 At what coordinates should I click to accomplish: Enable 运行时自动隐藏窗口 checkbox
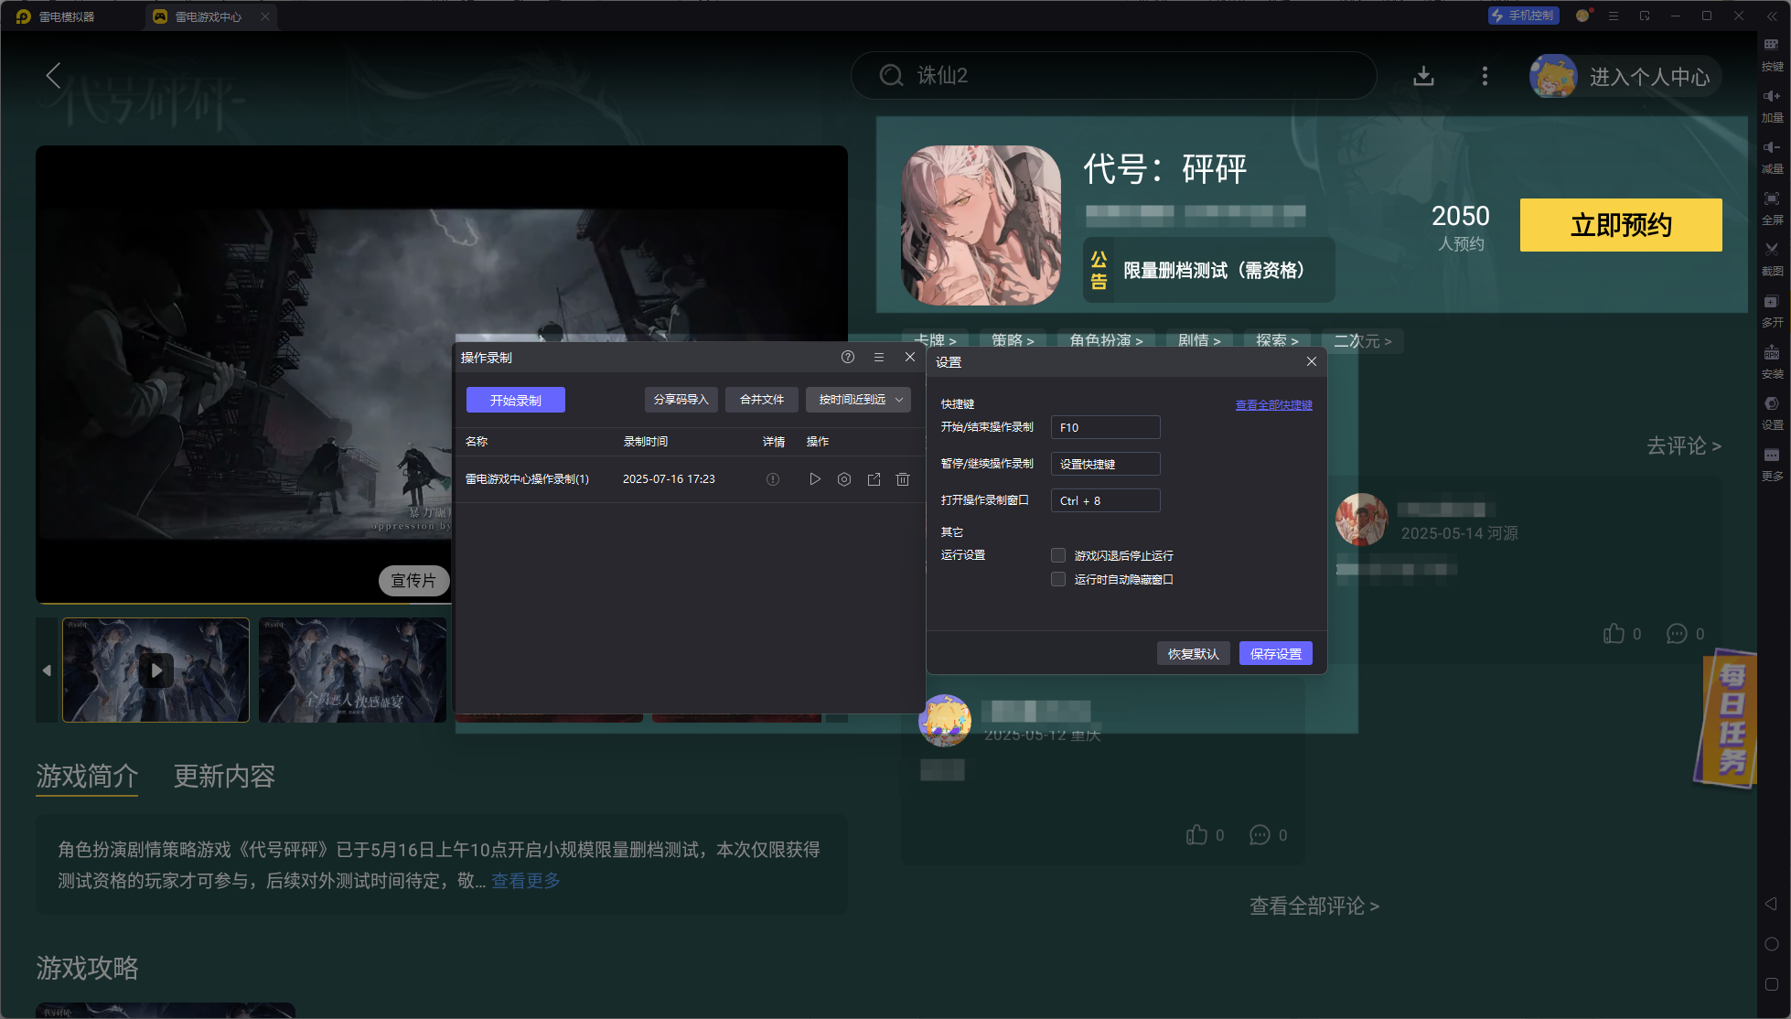click(x=1058, y=579)
